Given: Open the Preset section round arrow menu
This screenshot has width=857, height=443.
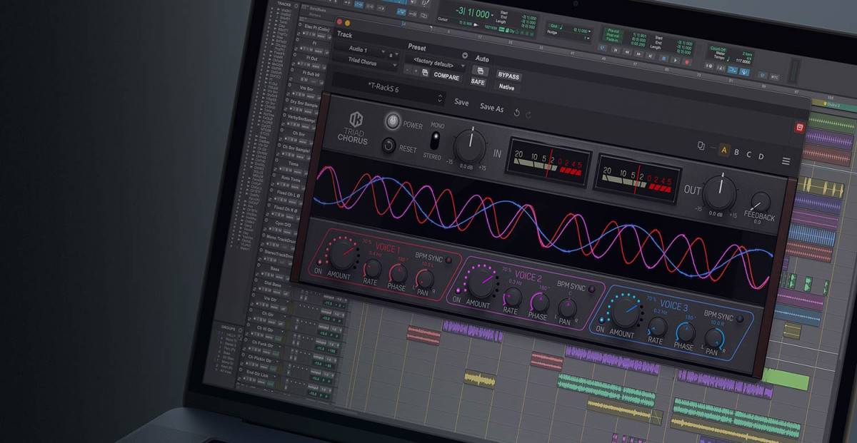Looking at the screenshot, I should coord(465,55).
